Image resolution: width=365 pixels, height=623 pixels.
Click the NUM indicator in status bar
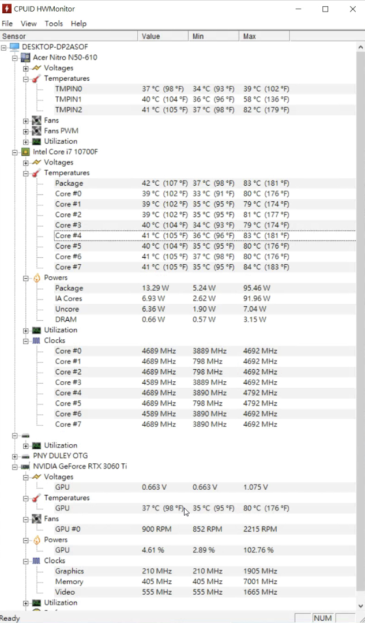point(322,618)
